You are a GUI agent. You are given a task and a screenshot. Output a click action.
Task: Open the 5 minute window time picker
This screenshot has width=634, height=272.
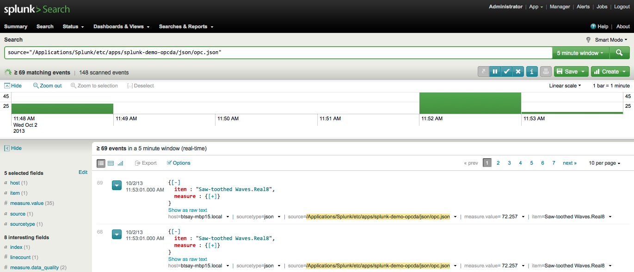(580, 53)
